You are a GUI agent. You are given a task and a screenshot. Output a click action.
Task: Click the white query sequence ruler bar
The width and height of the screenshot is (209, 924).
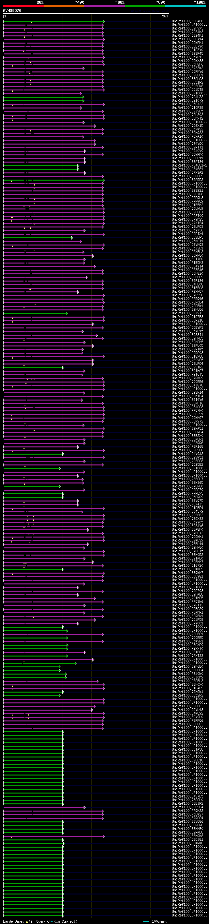86,14
